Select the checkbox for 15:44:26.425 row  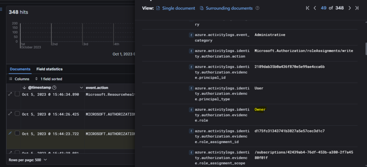tap(17, 114)
